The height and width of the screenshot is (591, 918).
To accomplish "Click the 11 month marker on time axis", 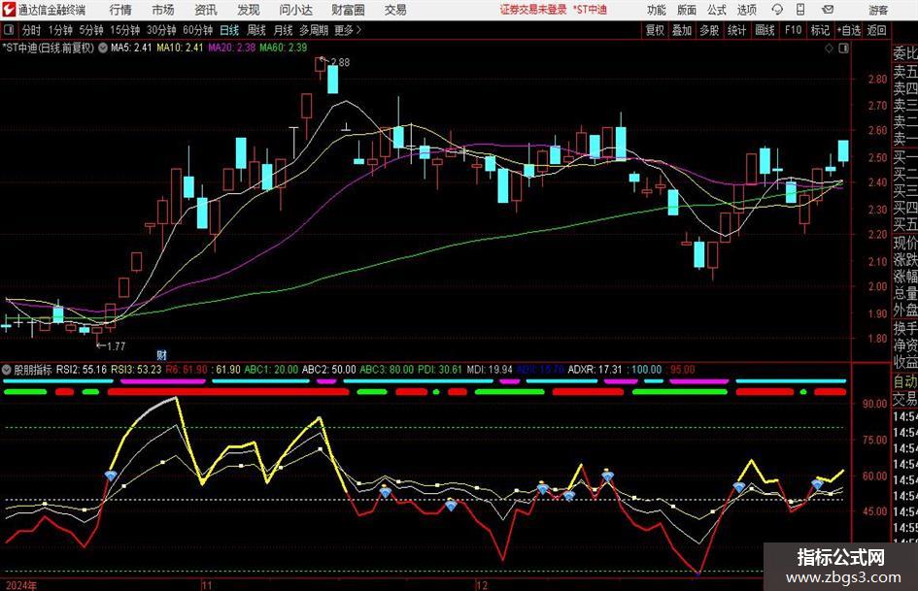I will click(x=207, y=585).
